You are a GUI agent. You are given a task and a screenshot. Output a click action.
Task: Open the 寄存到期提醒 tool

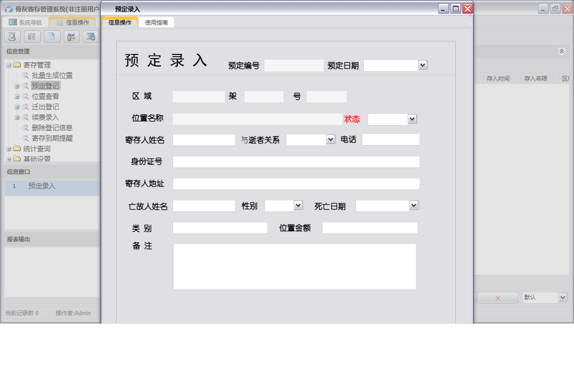point(51,138)
